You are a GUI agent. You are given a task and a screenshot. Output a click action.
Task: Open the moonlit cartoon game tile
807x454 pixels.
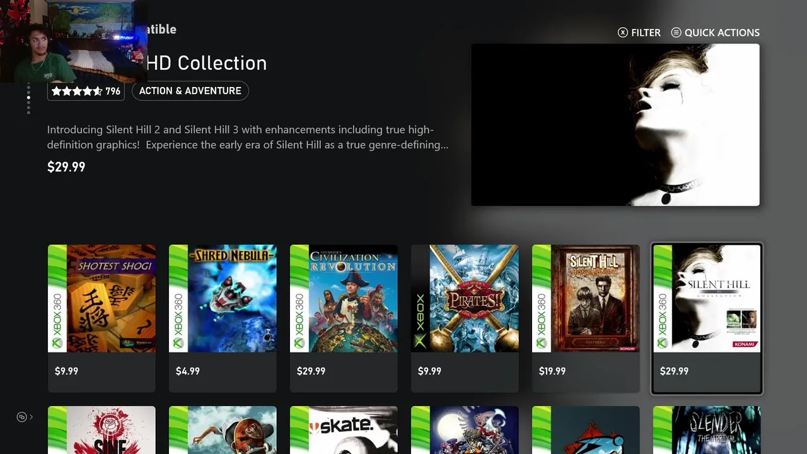465,430
